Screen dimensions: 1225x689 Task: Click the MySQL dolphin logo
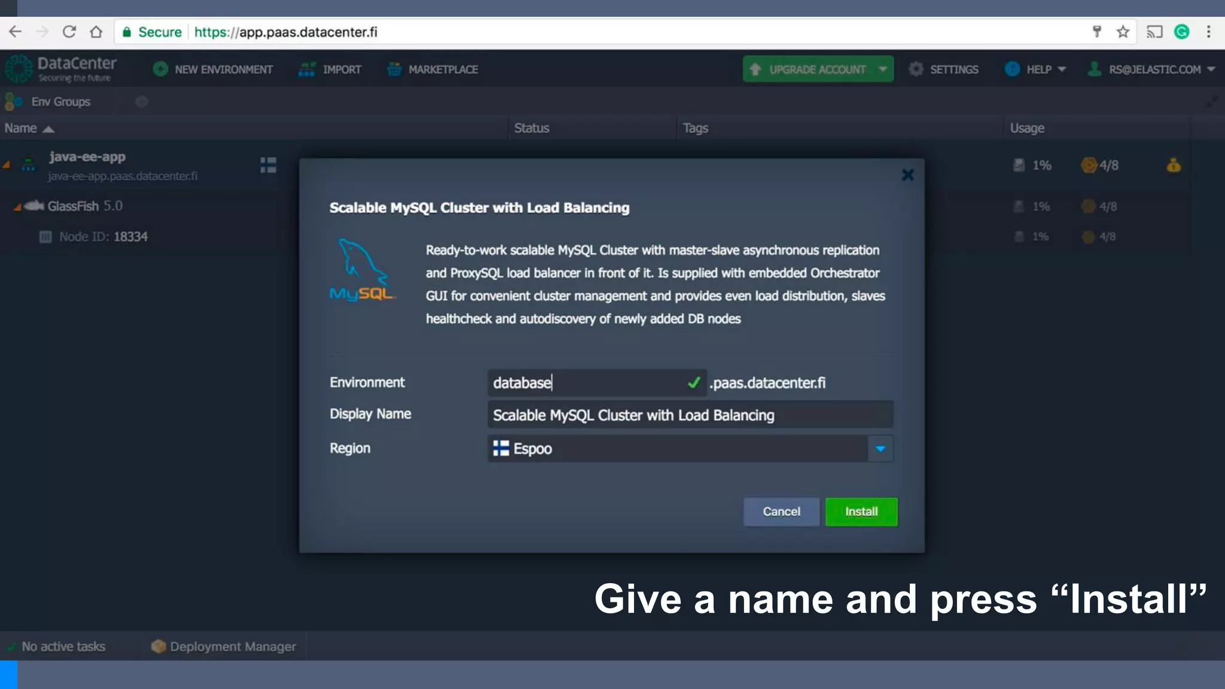pos(362,270)
